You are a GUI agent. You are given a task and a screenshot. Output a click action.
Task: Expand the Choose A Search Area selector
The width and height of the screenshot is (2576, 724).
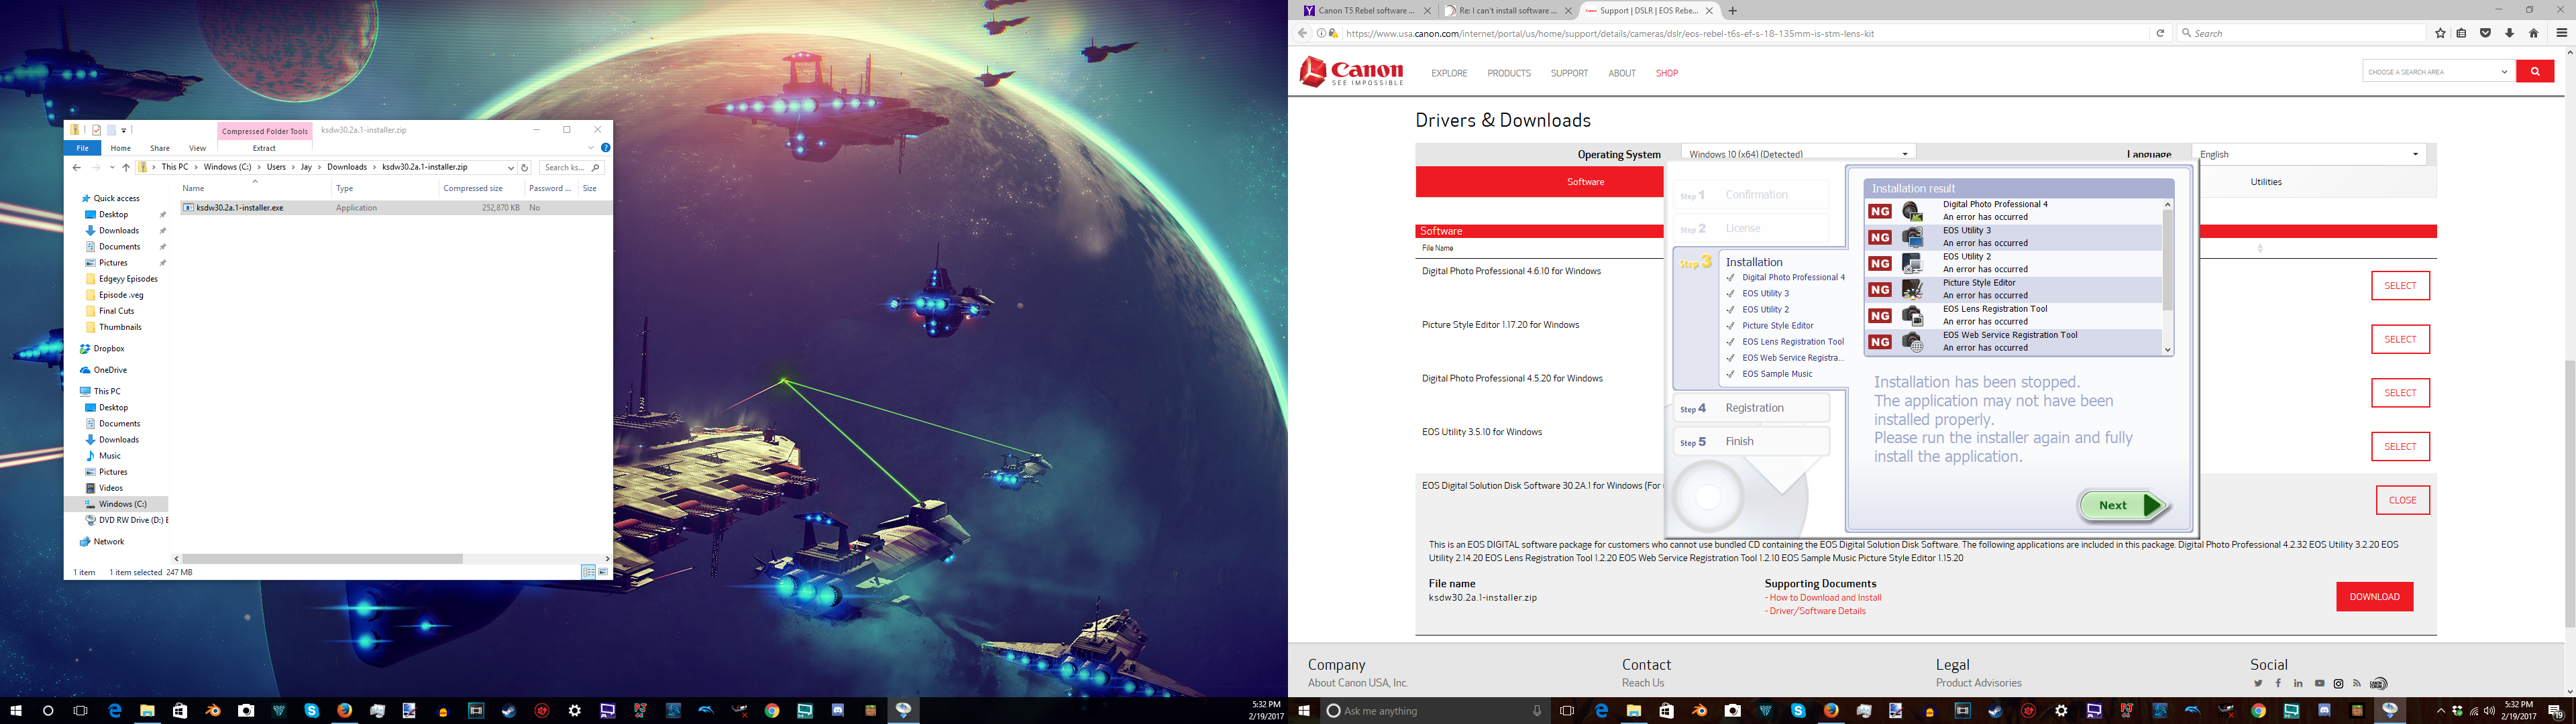pos(2435,71)
